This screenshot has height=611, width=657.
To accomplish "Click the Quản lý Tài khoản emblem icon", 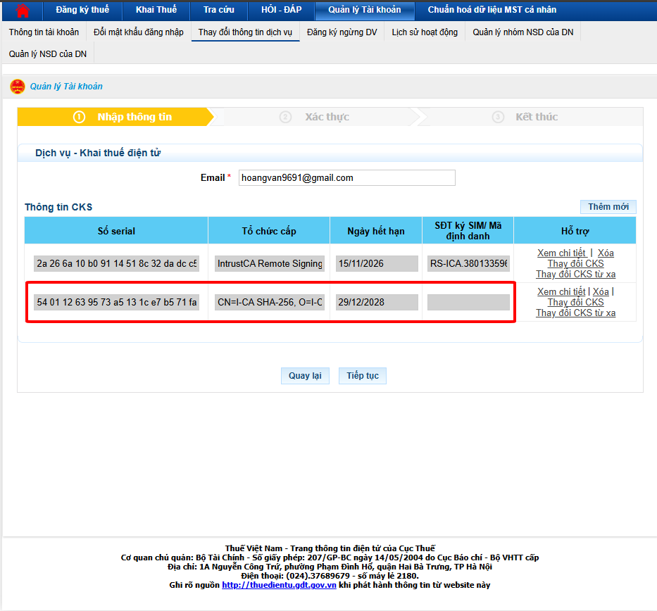I will click(x=17, y=87).
